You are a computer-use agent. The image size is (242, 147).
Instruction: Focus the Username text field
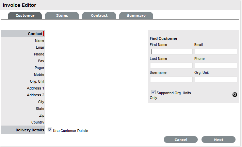click(171, 79)
